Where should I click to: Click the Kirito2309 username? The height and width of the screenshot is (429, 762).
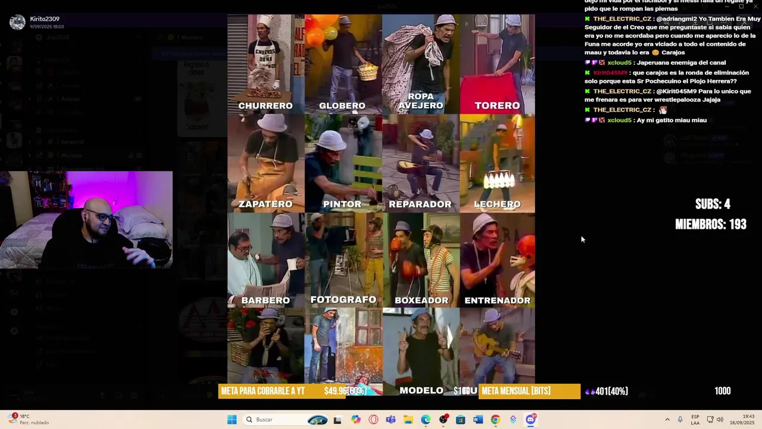tap(45, 19)
